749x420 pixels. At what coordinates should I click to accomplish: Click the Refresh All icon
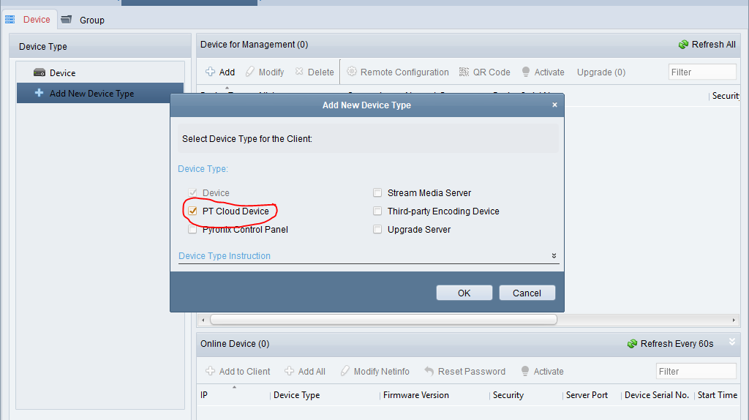683,45
